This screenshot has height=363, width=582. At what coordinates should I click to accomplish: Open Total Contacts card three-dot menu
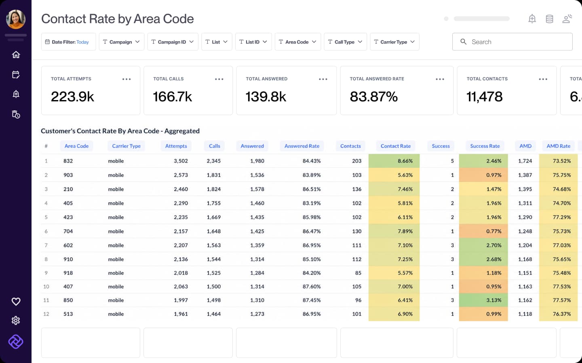543,79
